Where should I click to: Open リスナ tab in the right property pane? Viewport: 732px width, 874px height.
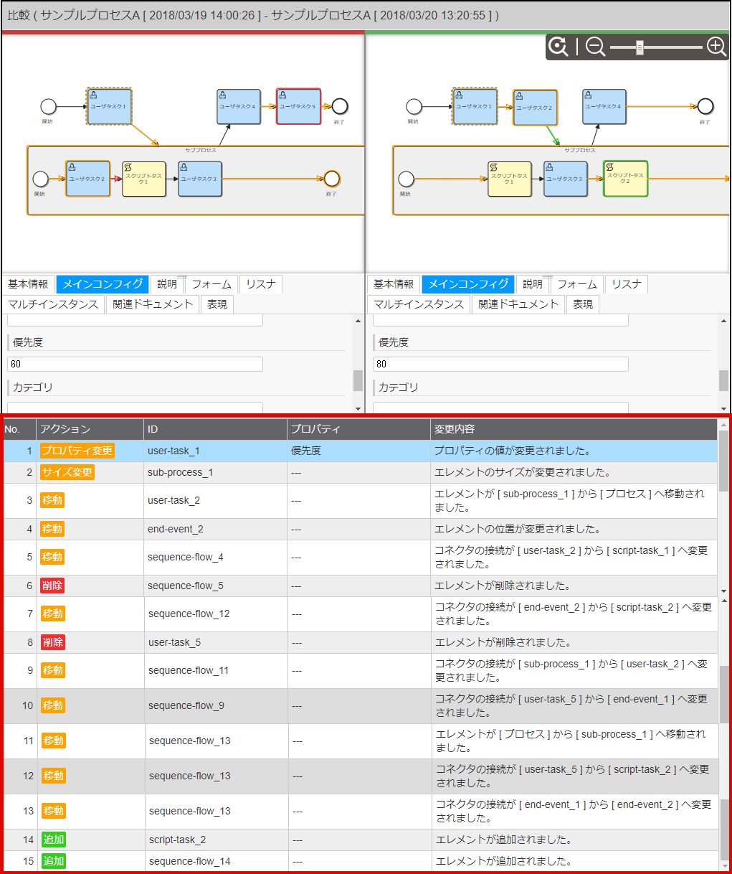(x=627, y=284)
